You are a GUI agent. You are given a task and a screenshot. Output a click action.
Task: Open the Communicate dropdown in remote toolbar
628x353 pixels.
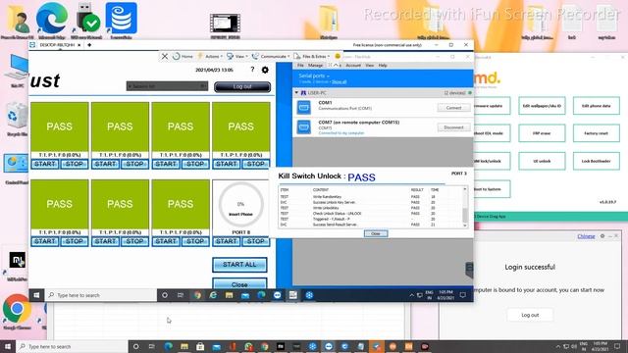tap(271, 57)
